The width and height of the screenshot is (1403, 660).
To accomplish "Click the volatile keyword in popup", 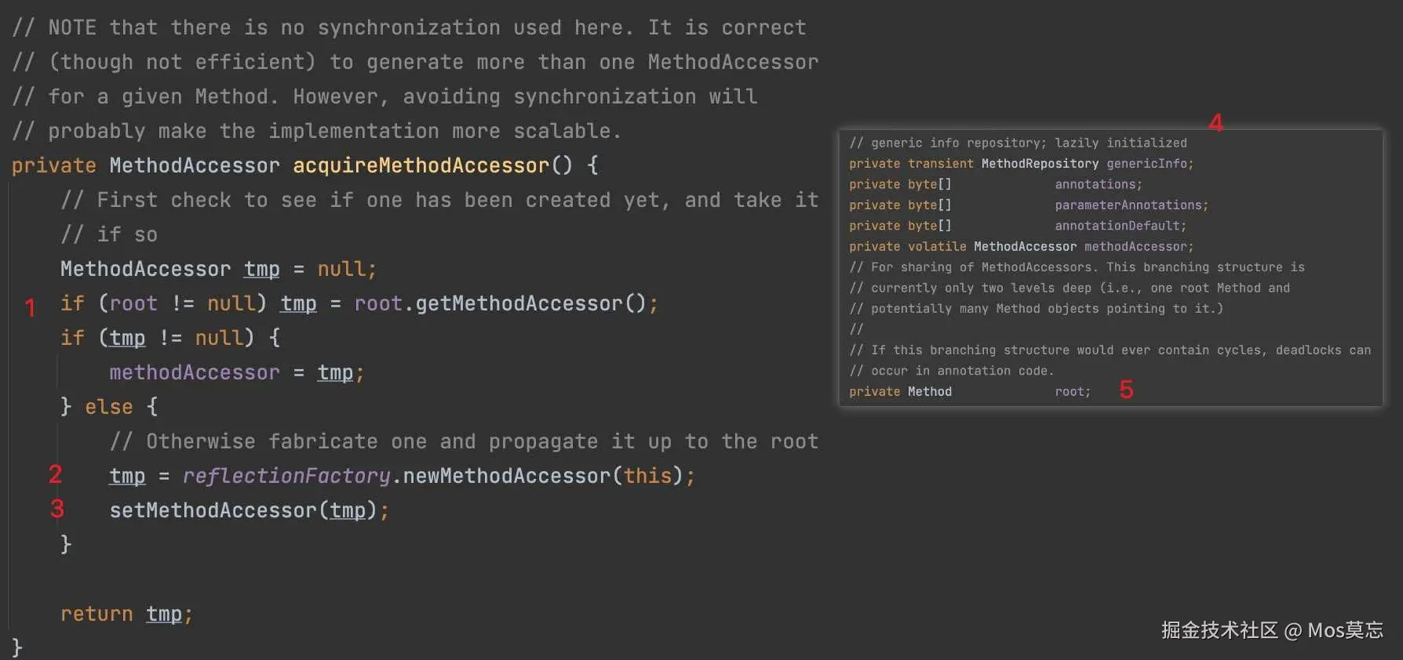I will point(937,246).
